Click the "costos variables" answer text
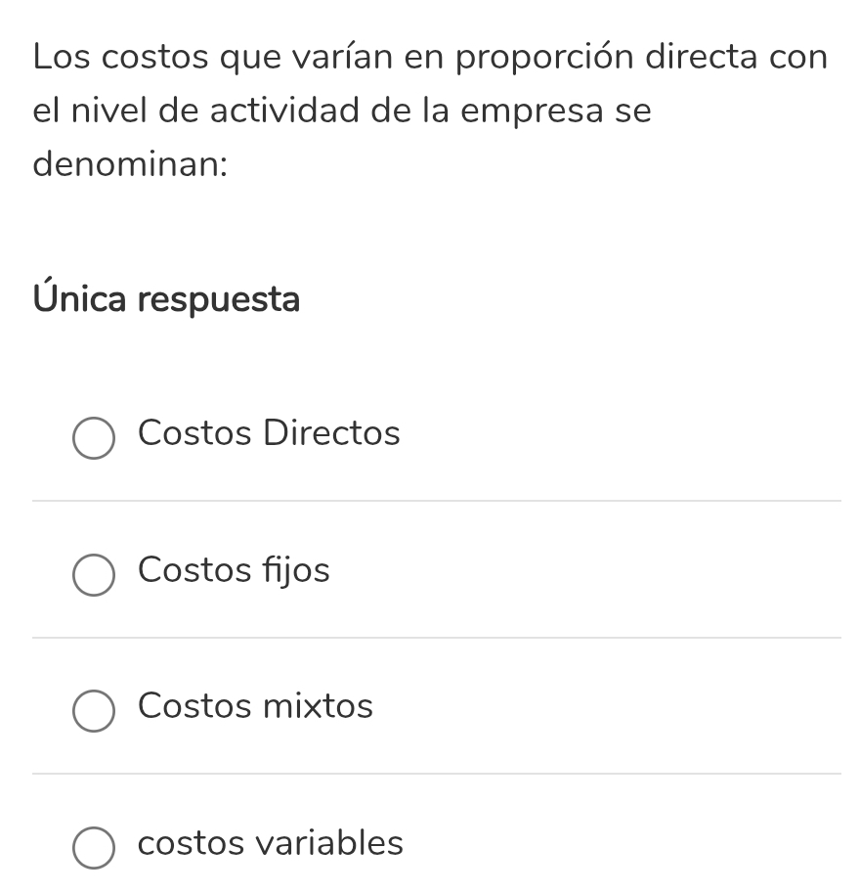Screen dimensions: 860x893 tap(270, 842)
